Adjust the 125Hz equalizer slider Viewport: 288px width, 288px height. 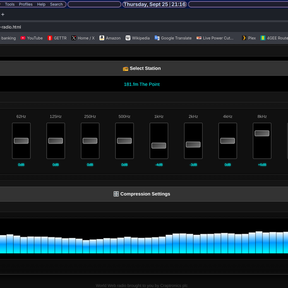[x=56, y=141]
